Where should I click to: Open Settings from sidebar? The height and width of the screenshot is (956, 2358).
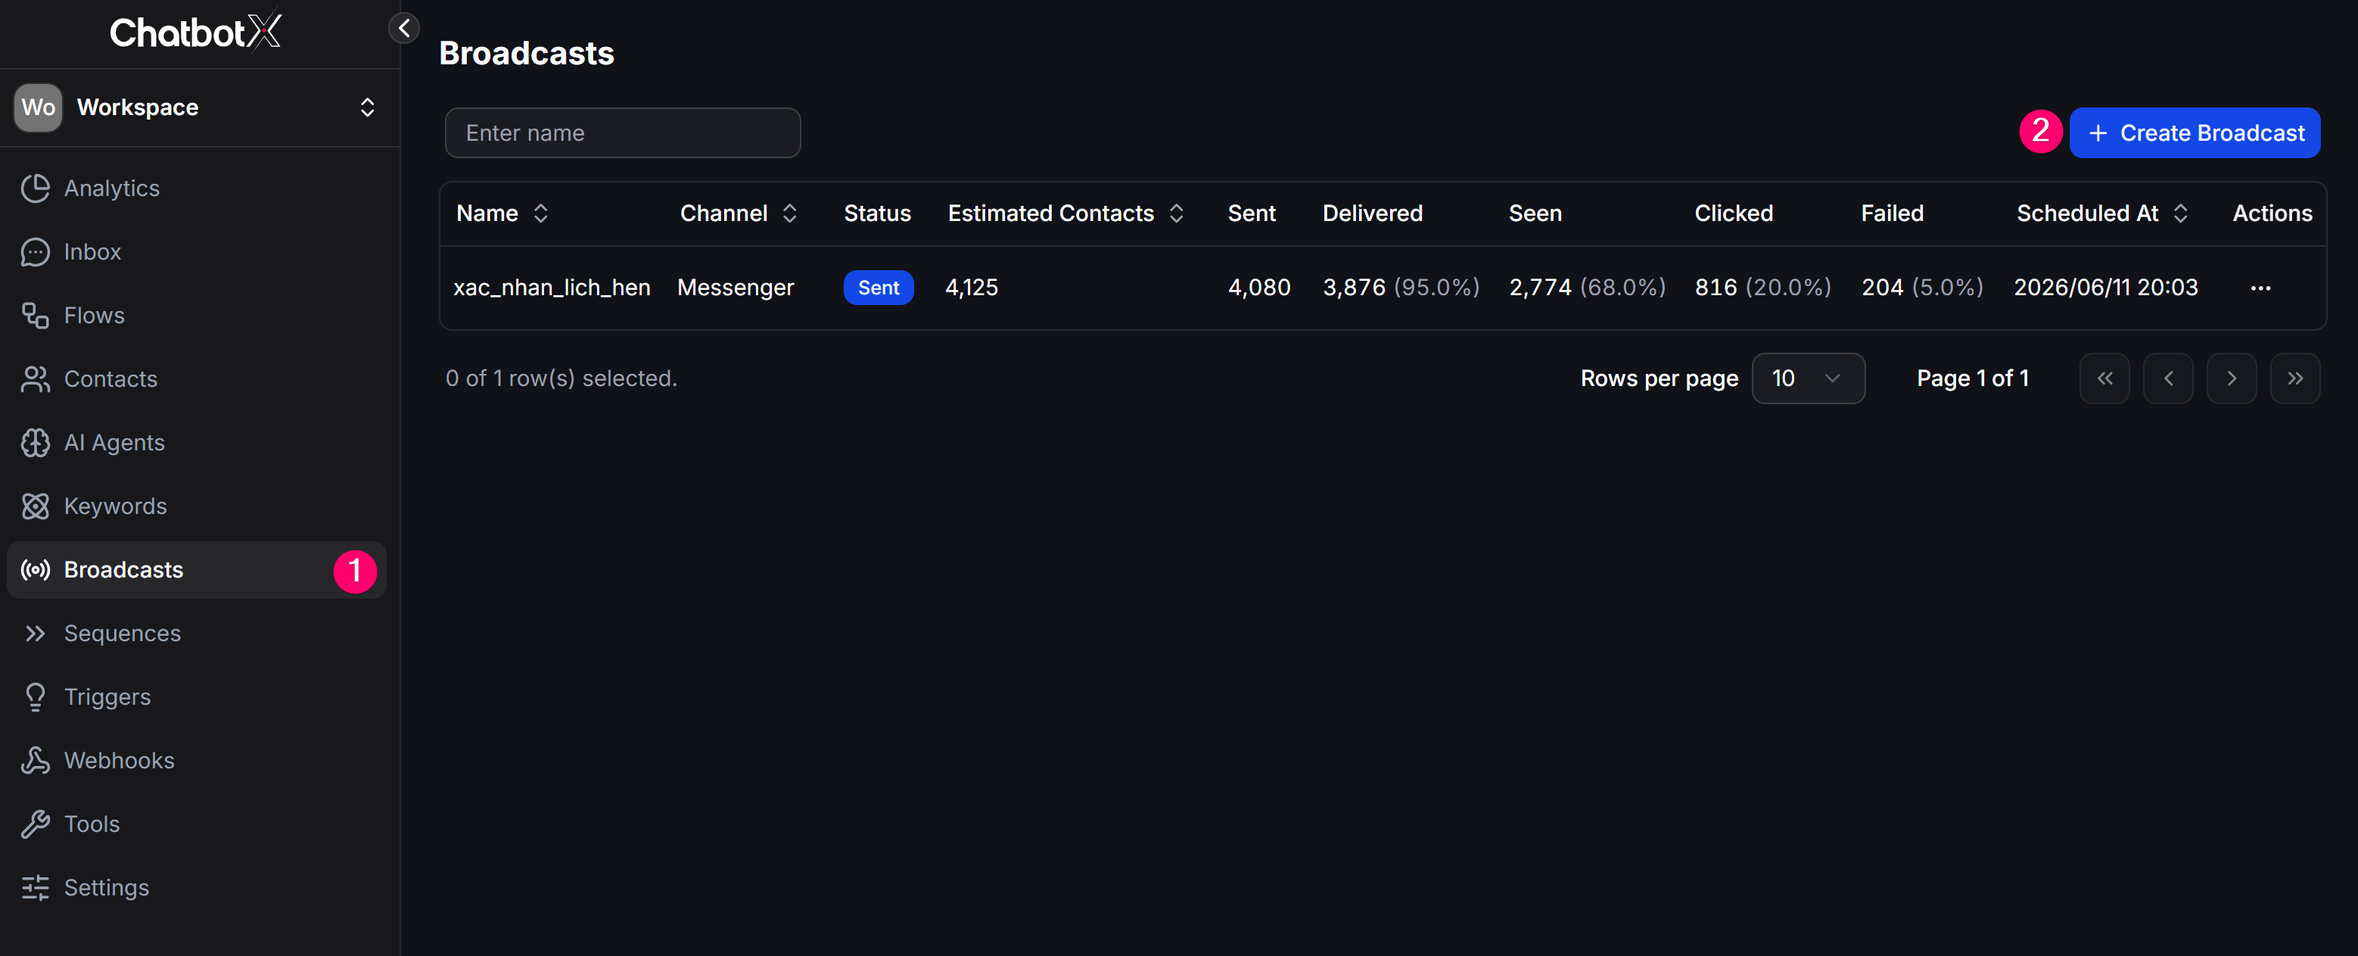197,888
